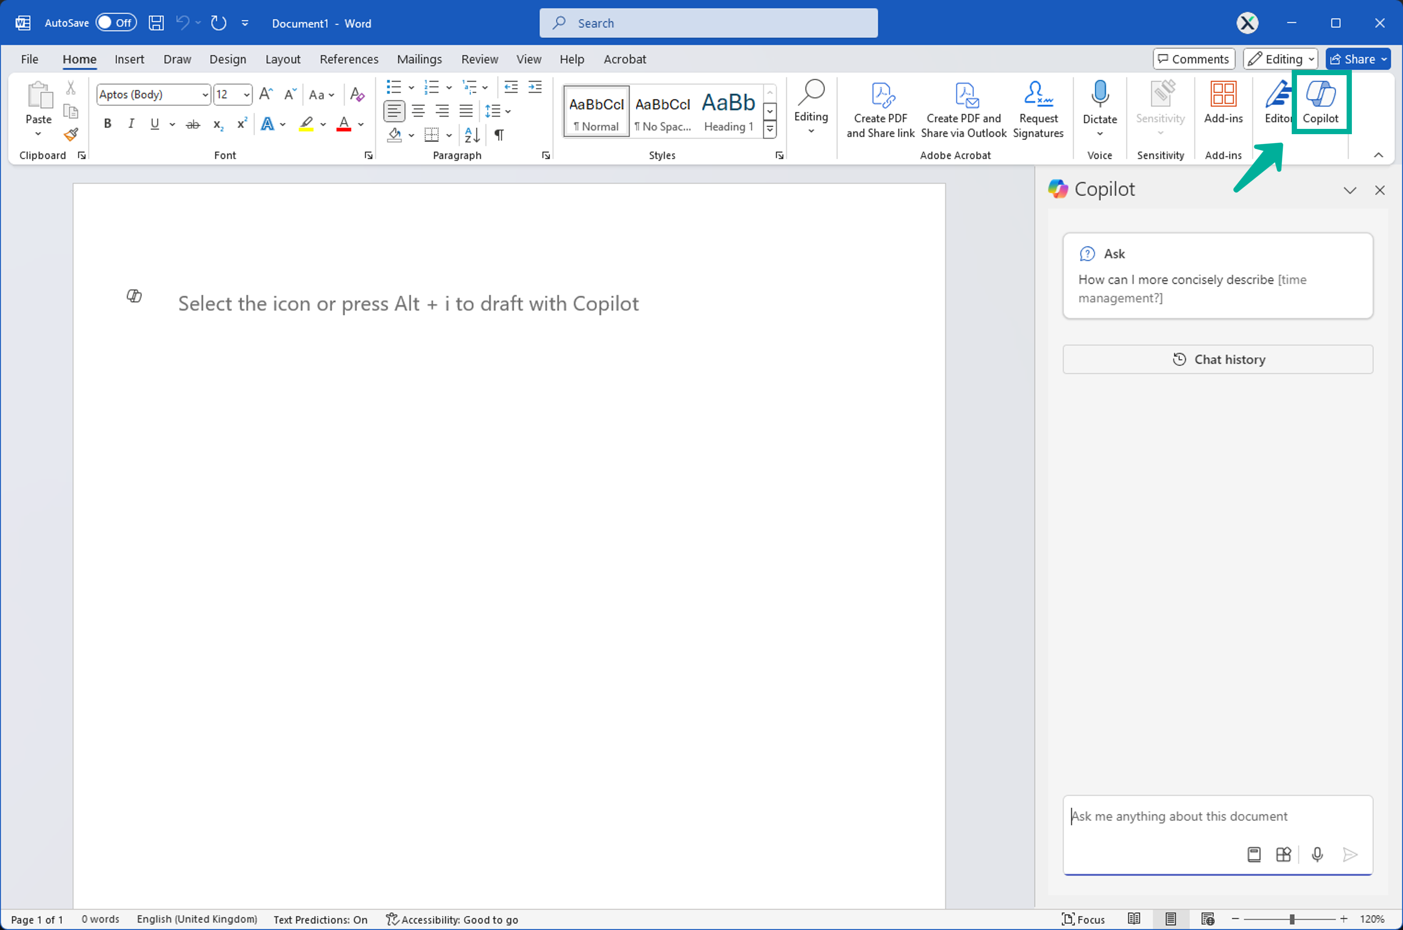Screen dimensions: 1403x930
Task: Click the Create PDF and Share link icon
Action: [880, 110]
